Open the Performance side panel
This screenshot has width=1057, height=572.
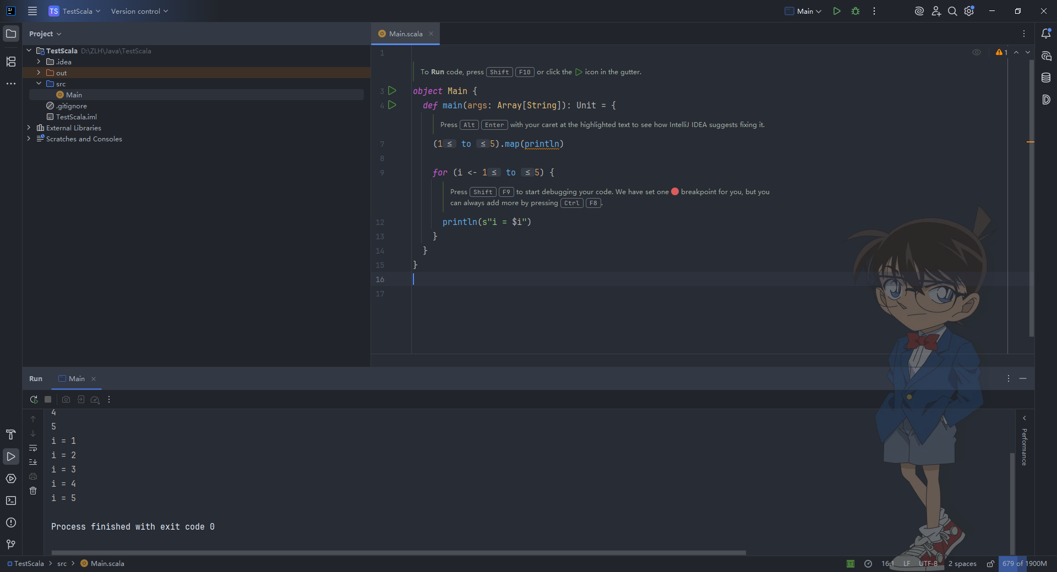[x=1024, y=447]
